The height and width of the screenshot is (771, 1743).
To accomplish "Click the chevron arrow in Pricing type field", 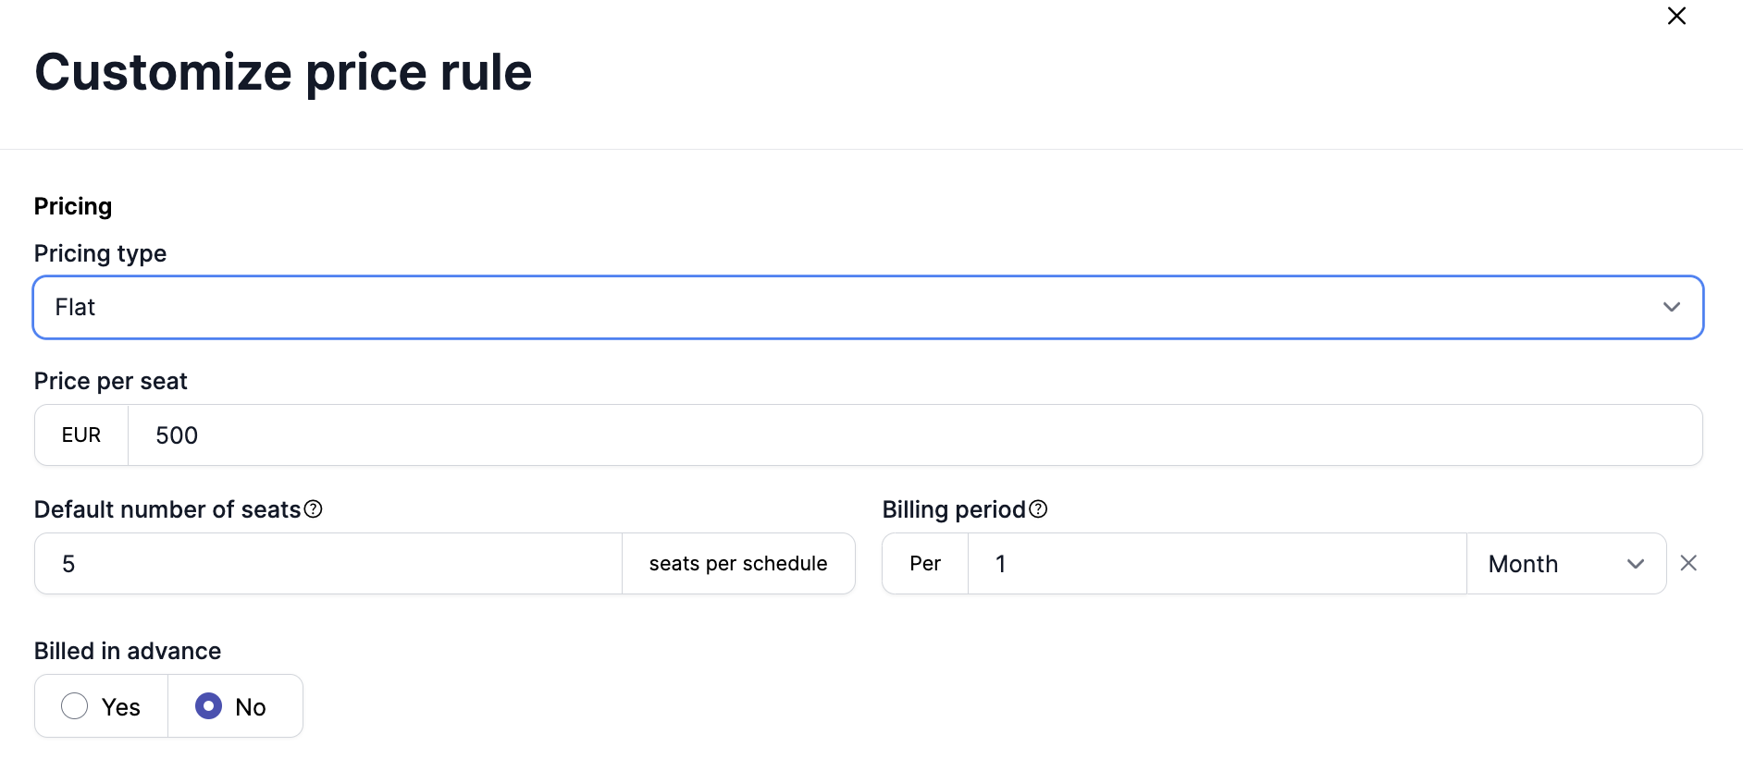I will tap(1671, 307).
